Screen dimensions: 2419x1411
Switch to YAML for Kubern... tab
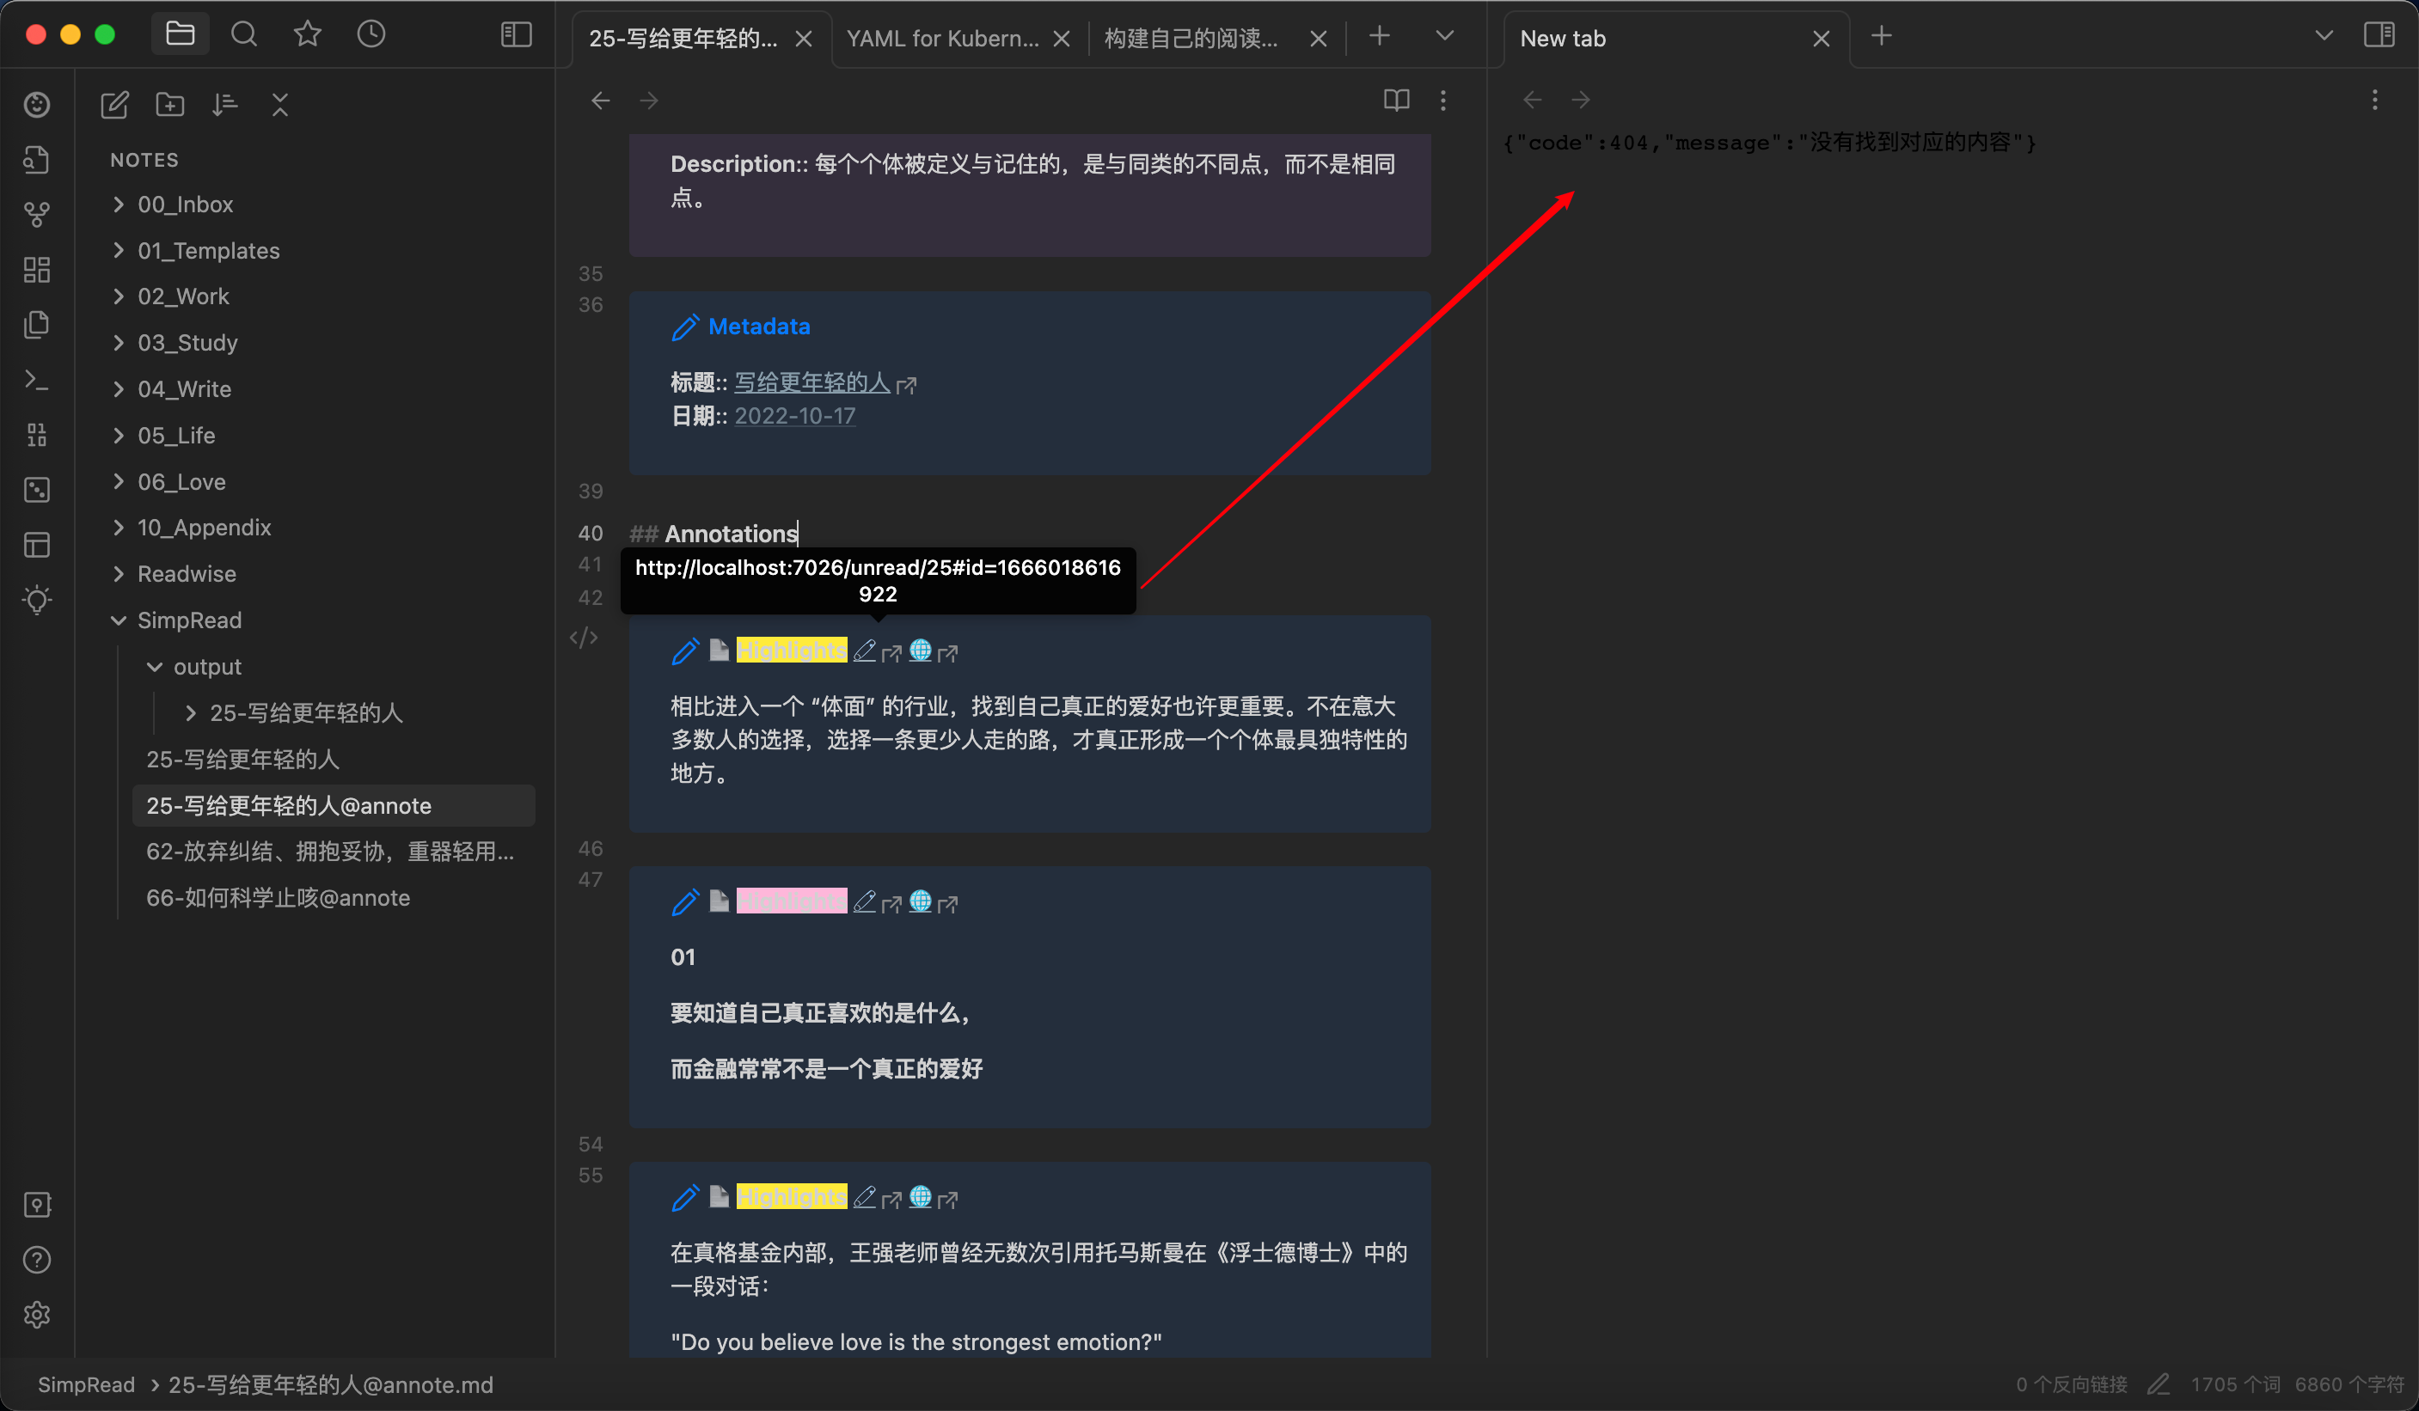(943, 39)
